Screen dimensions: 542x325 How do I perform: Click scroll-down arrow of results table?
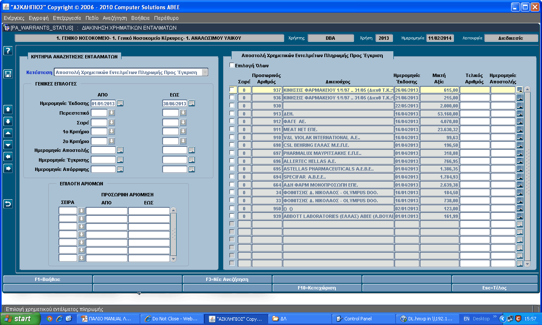[527, 264]
